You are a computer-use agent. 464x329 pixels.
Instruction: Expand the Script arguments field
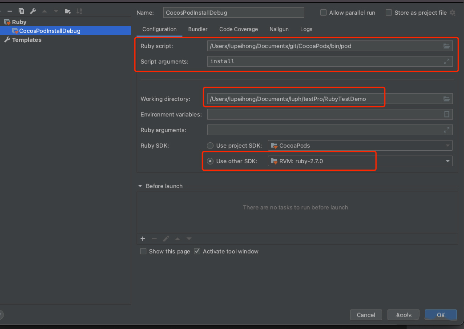point(447,61)
